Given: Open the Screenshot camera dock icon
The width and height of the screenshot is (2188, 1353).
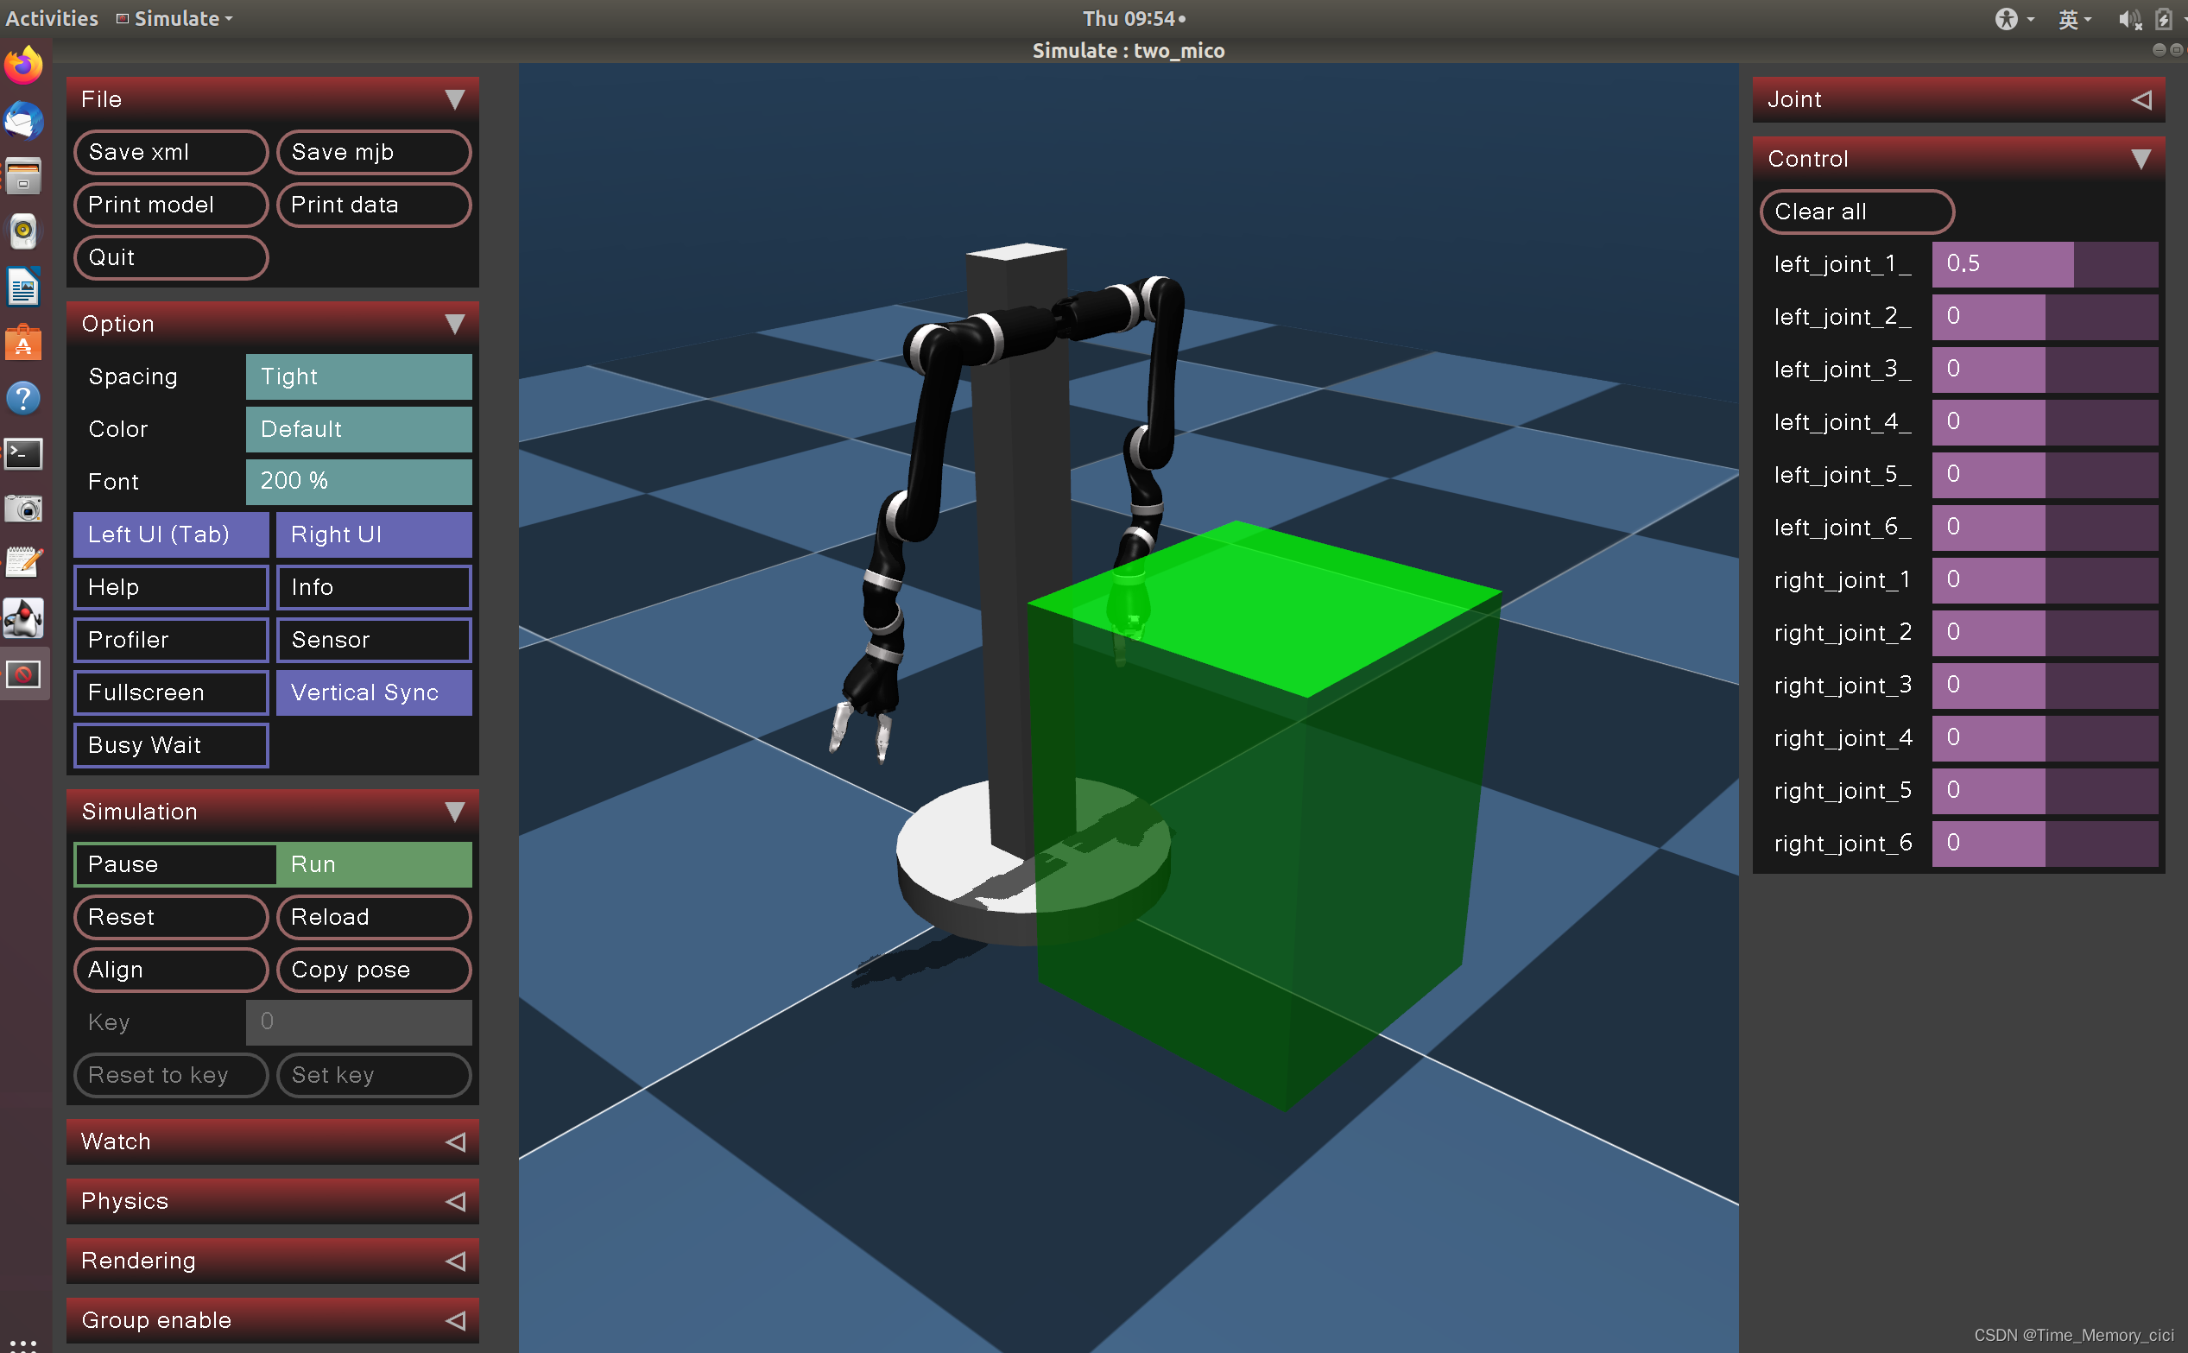Looking at the screenshot, I should (x=23, y=509).
